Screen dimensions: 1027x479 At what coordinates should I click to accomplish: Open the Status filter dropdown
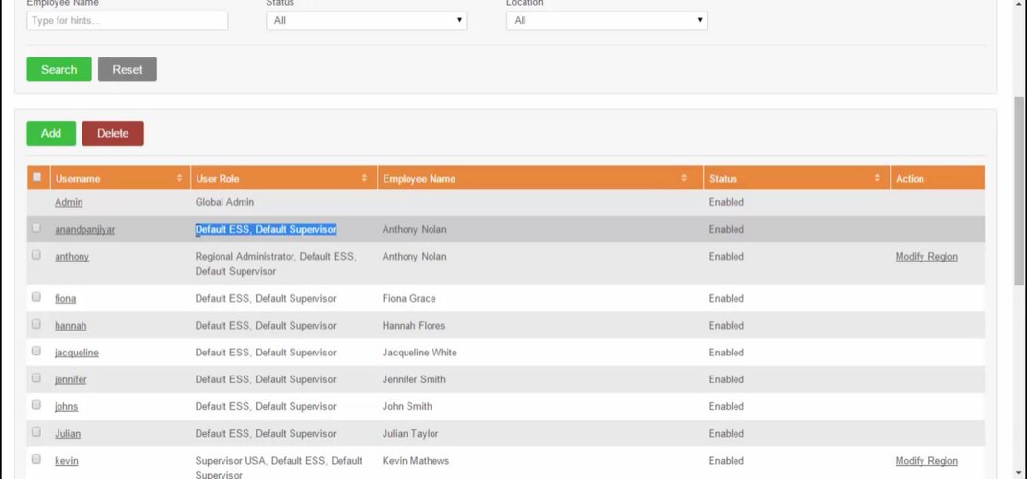pyautogui.click(x=366, y=20)
